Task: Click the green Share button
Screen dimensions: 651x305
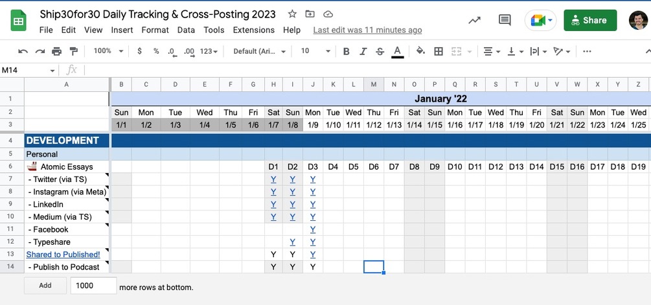Action: (589, 20)
